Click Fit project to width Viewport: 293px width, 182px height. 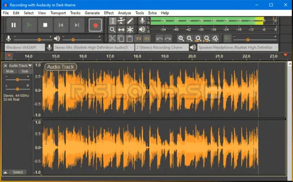(207, 39)
